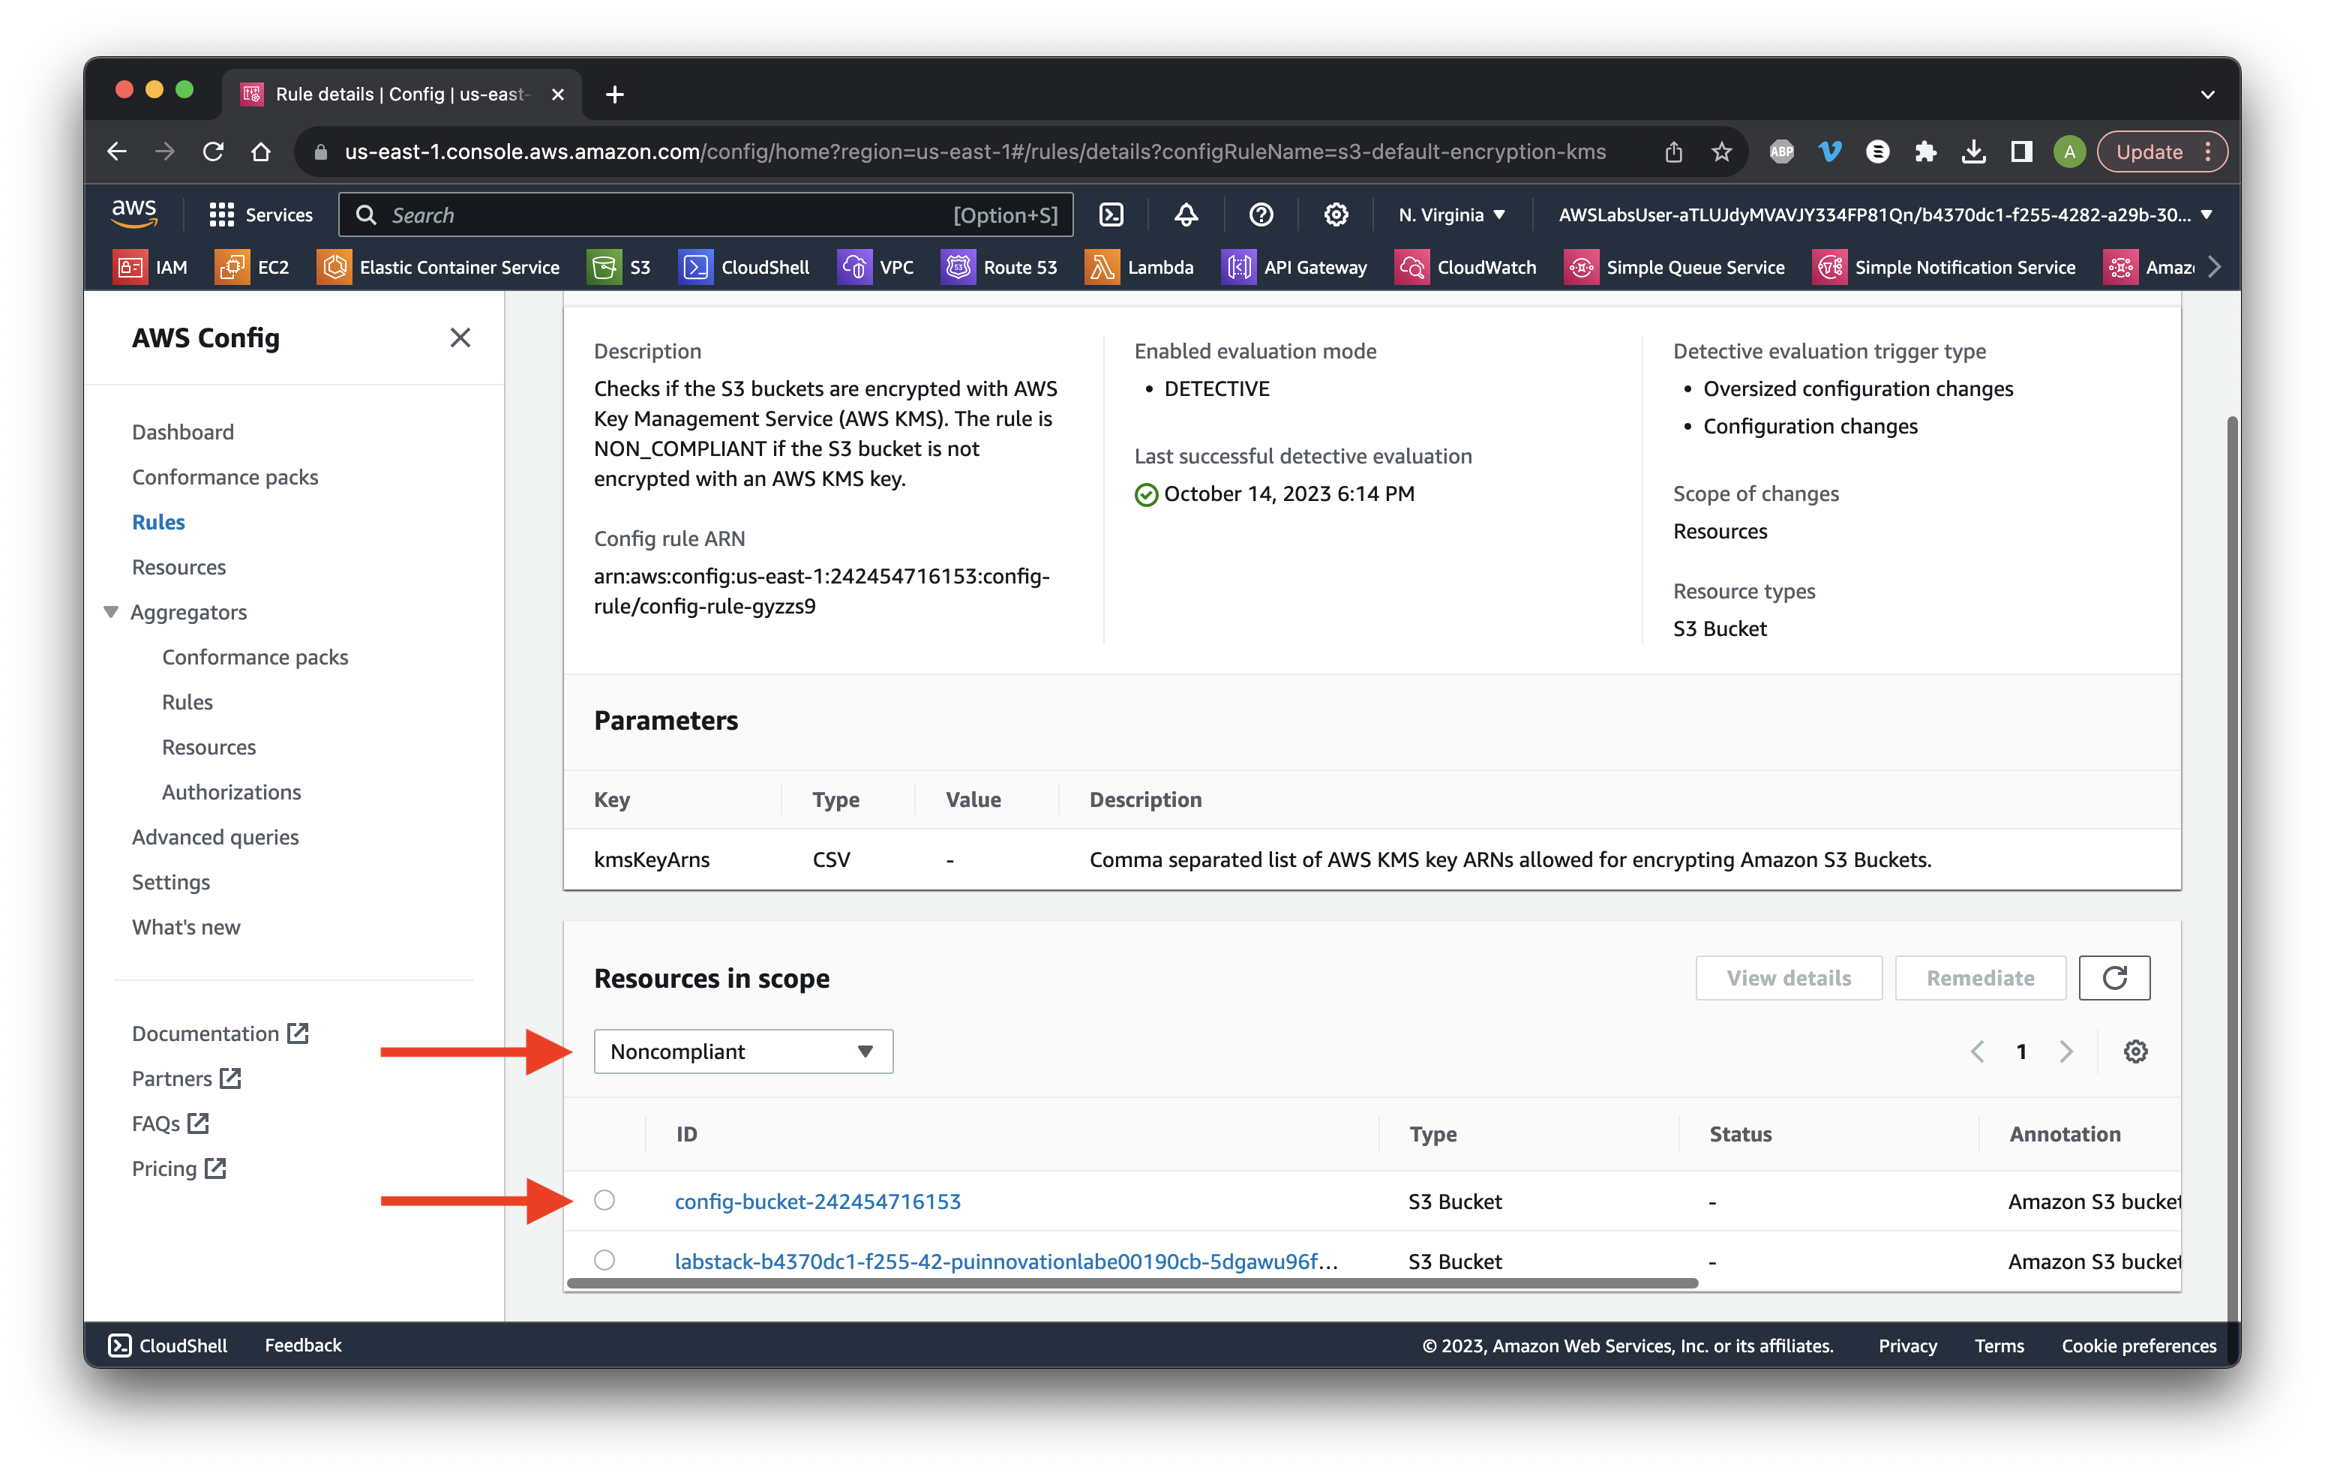
Task: Open Simple Queue Service shortcut
Action: pos(1673,268)
